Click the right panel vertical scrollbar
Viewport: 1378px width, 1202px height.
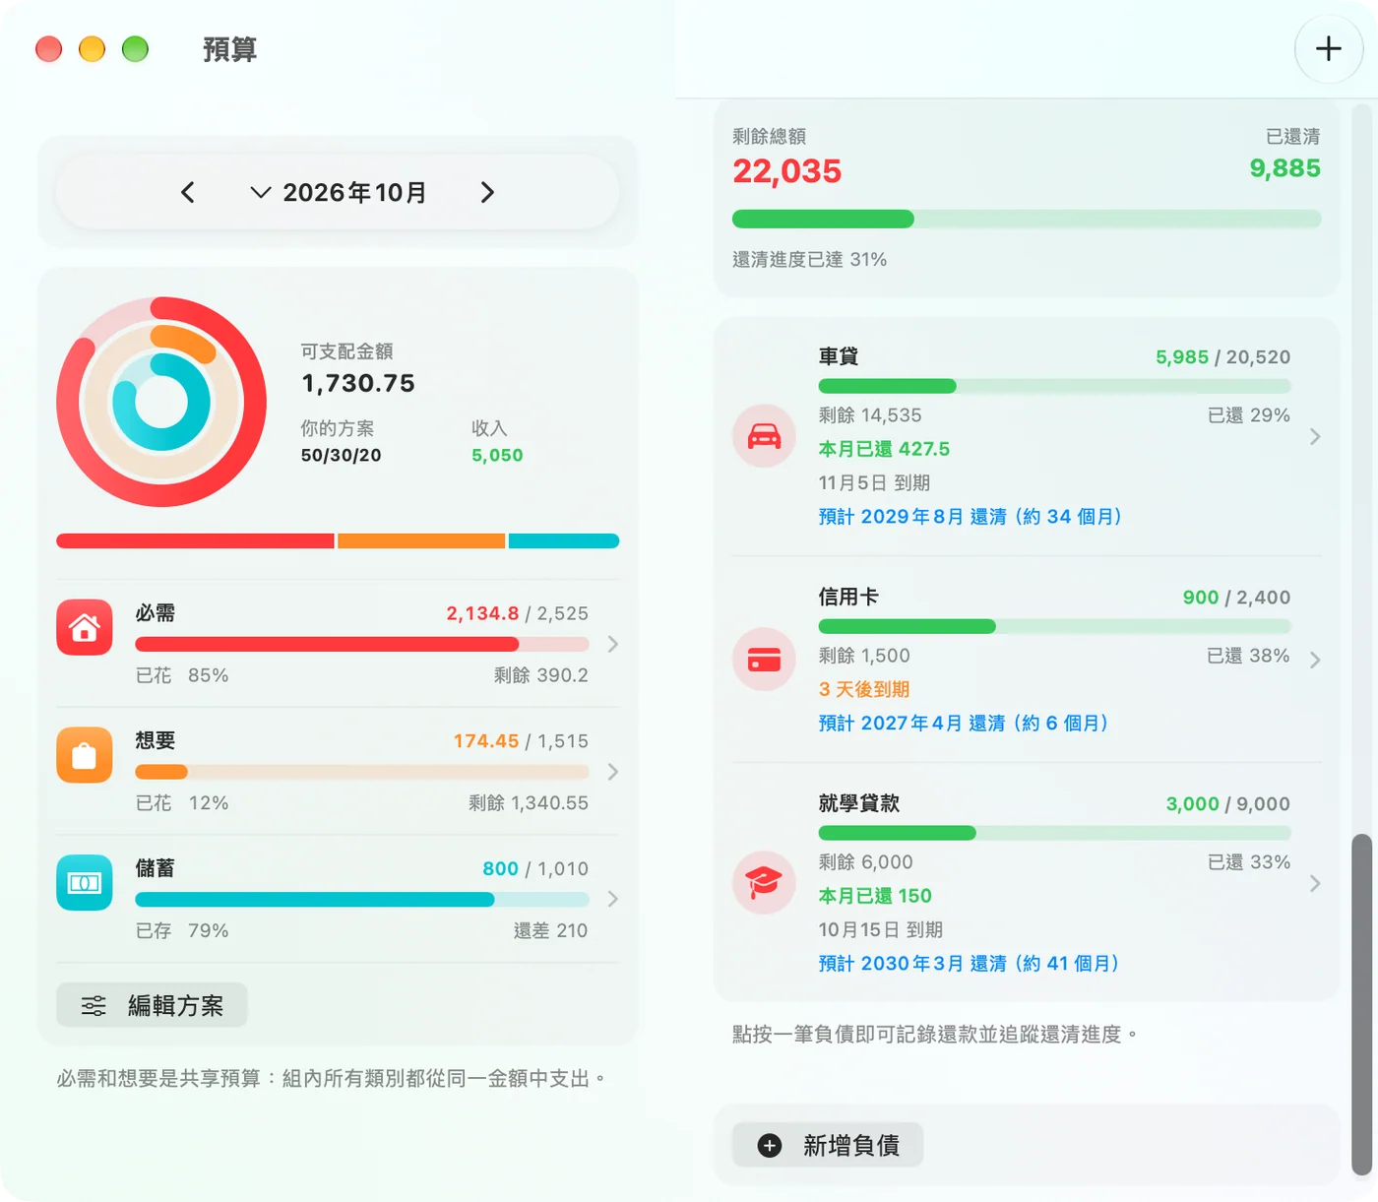[1361, 1004]
